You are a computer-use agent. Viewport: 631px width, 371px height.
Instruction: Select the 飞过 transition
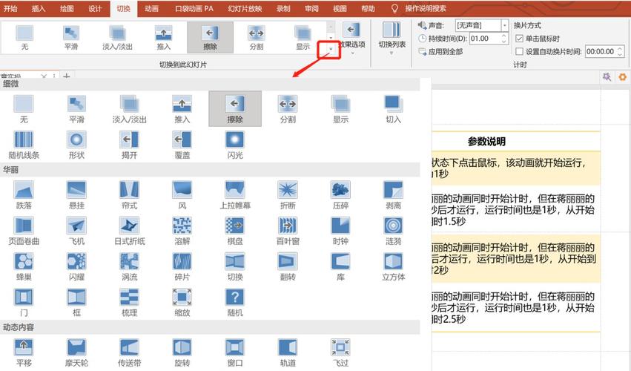click(x=340, y=352)
